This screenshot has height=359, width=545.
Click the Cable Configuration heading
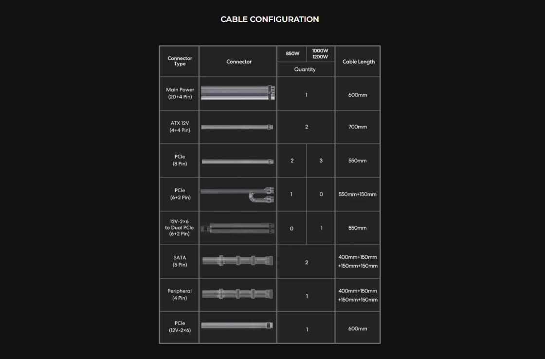[270, 19]
